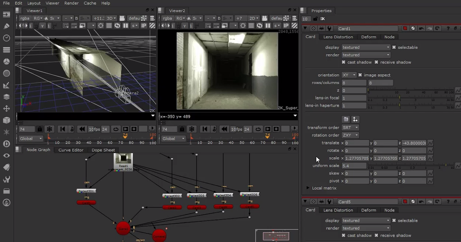Open the Time nodes menu via clock icon
The image size is (461, 242).
[x=6, y=38]
